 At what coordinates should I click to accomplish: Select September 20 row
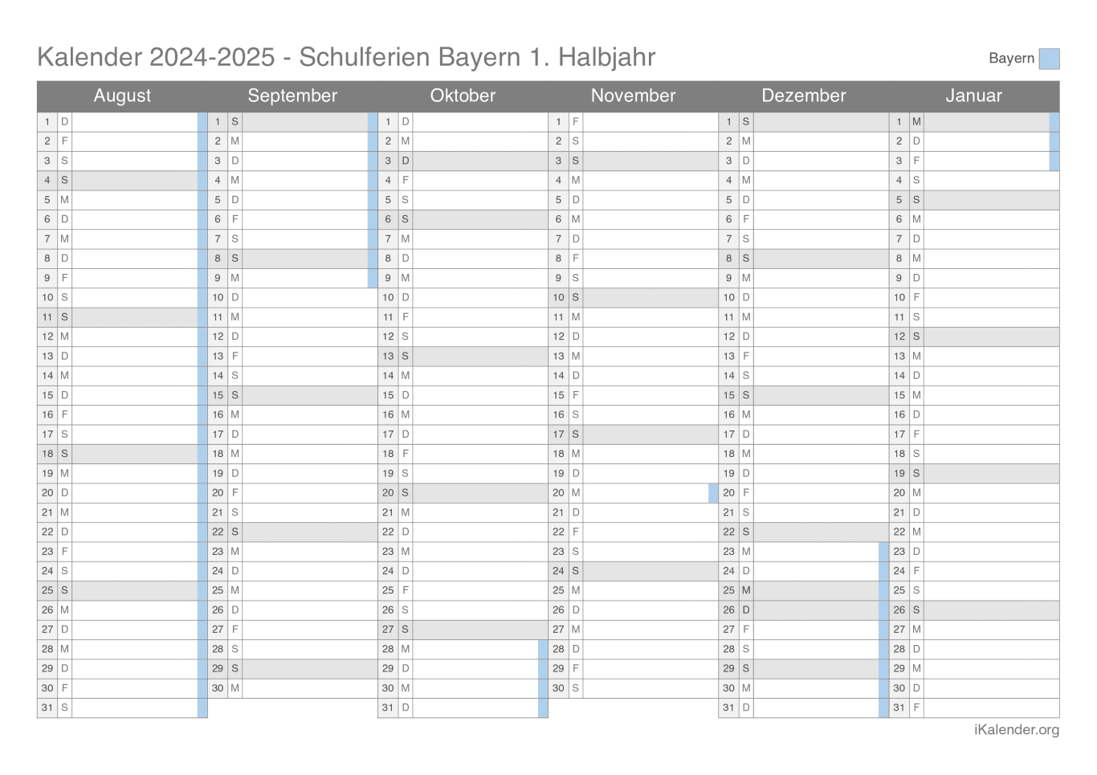(292, 492)
